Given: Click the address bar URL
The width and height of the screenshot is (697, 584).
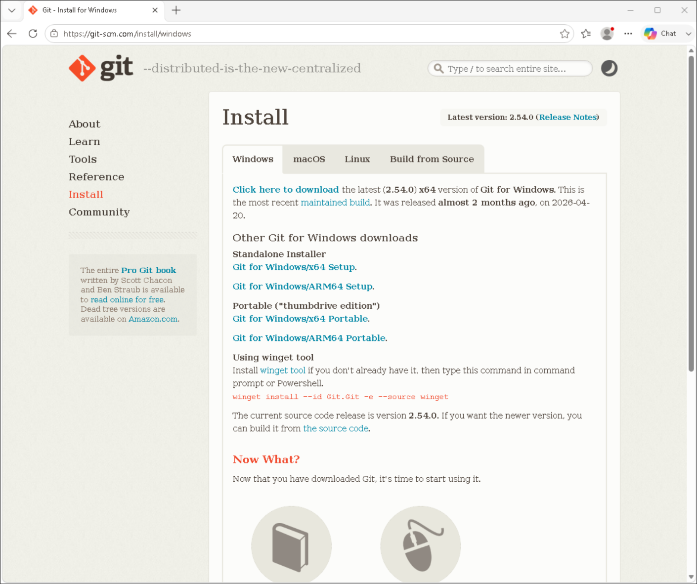Looking at the screenshot, I should tap(127, 34).
